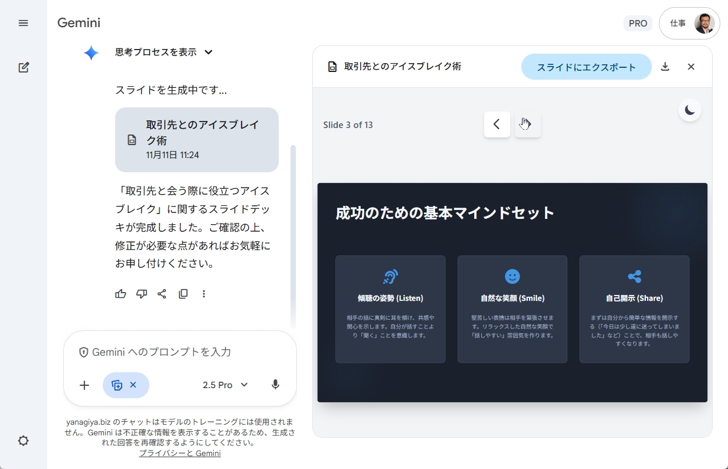Enable dark mode with the moon toggle
The width and height of the screenshot is (728, 469).
click(x=690, y=110)
